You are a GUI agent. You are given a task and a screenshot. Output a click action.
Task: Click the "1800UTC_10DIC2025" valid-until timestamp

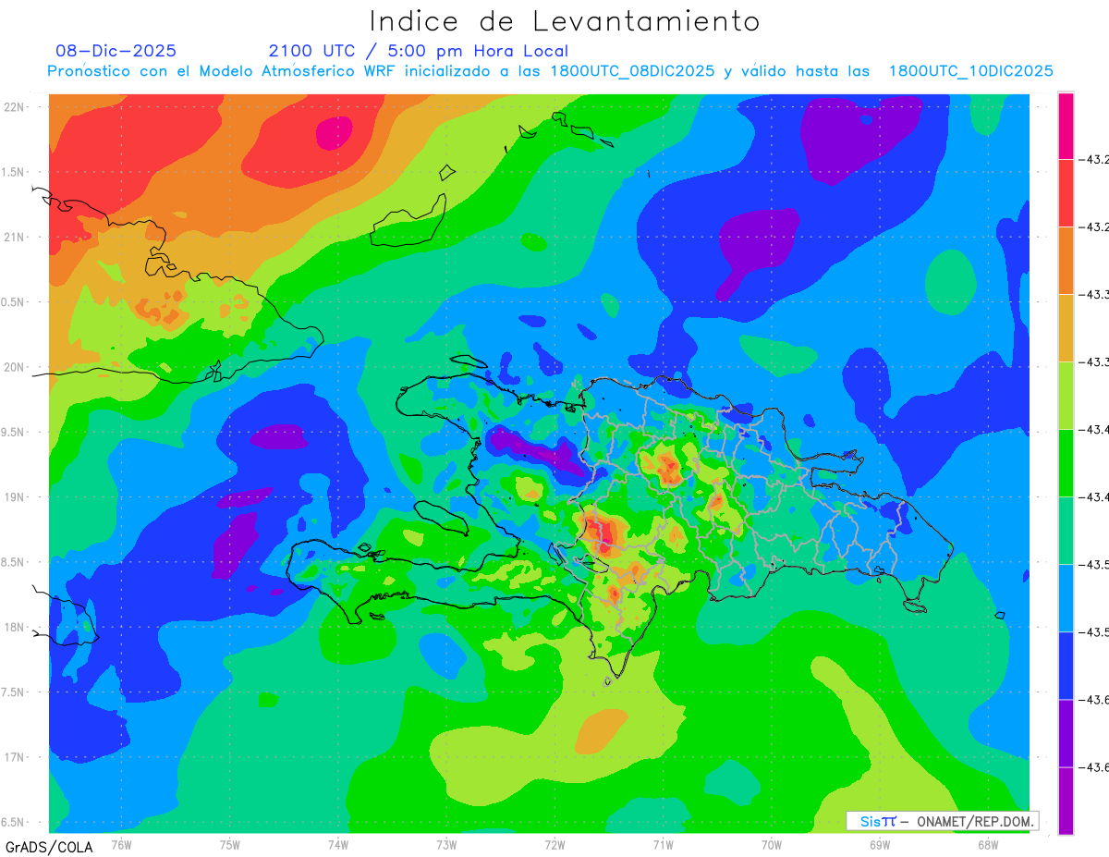click(x=971, y=71)
